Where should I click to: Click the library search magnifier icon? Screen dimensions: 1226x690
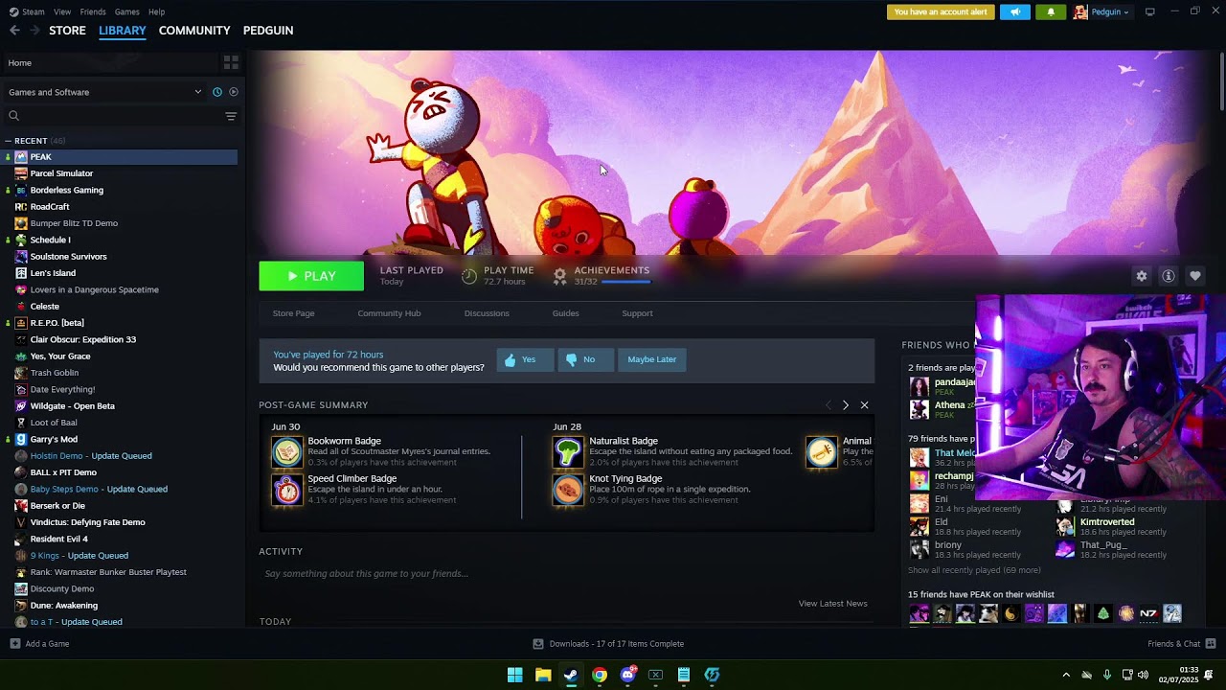tap(13, 116)
